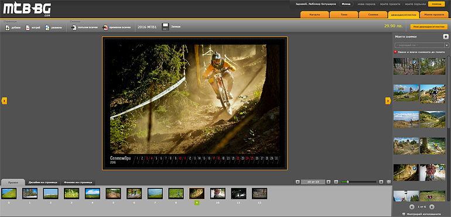The height and width of the screenshot is (217, 451).
Task: Click previous page button beside '10 от 13'
Action: pos(298,182)
